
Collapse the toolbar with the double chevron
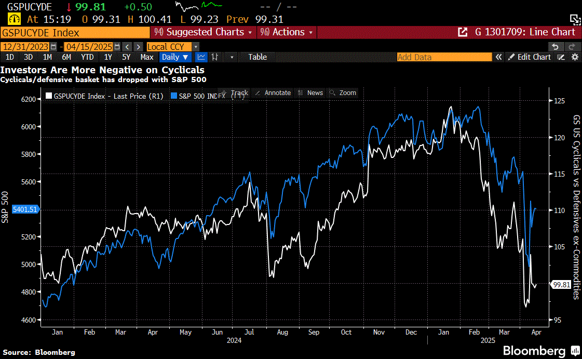click(499, 57)
